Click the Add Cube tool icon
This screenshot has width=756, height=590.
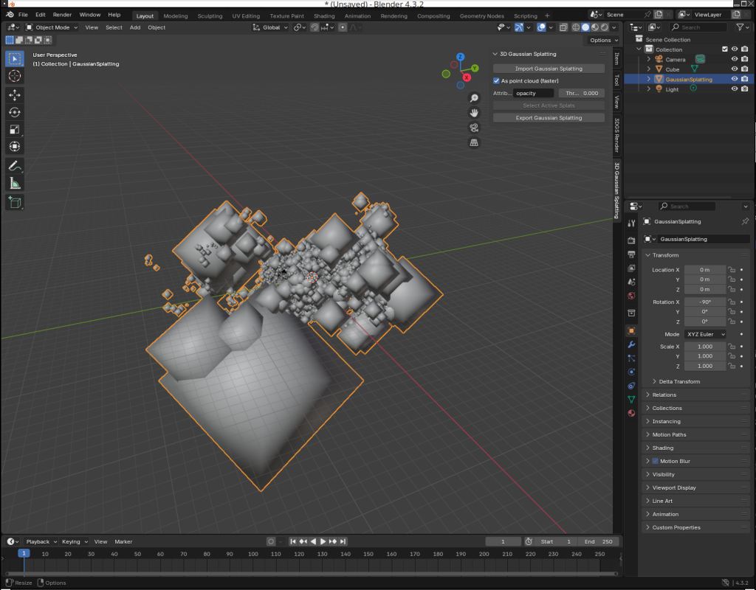pyautogui.click(x=15, y=202)
